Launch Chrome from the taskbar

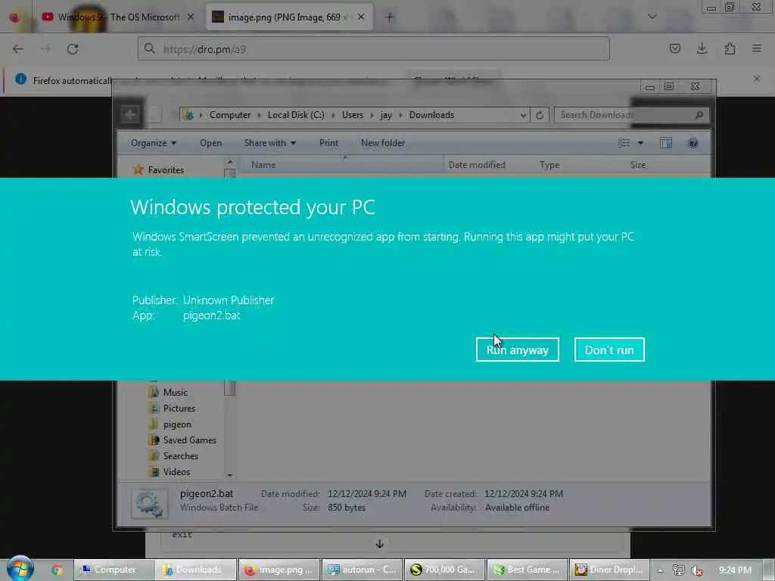[57, 570]
